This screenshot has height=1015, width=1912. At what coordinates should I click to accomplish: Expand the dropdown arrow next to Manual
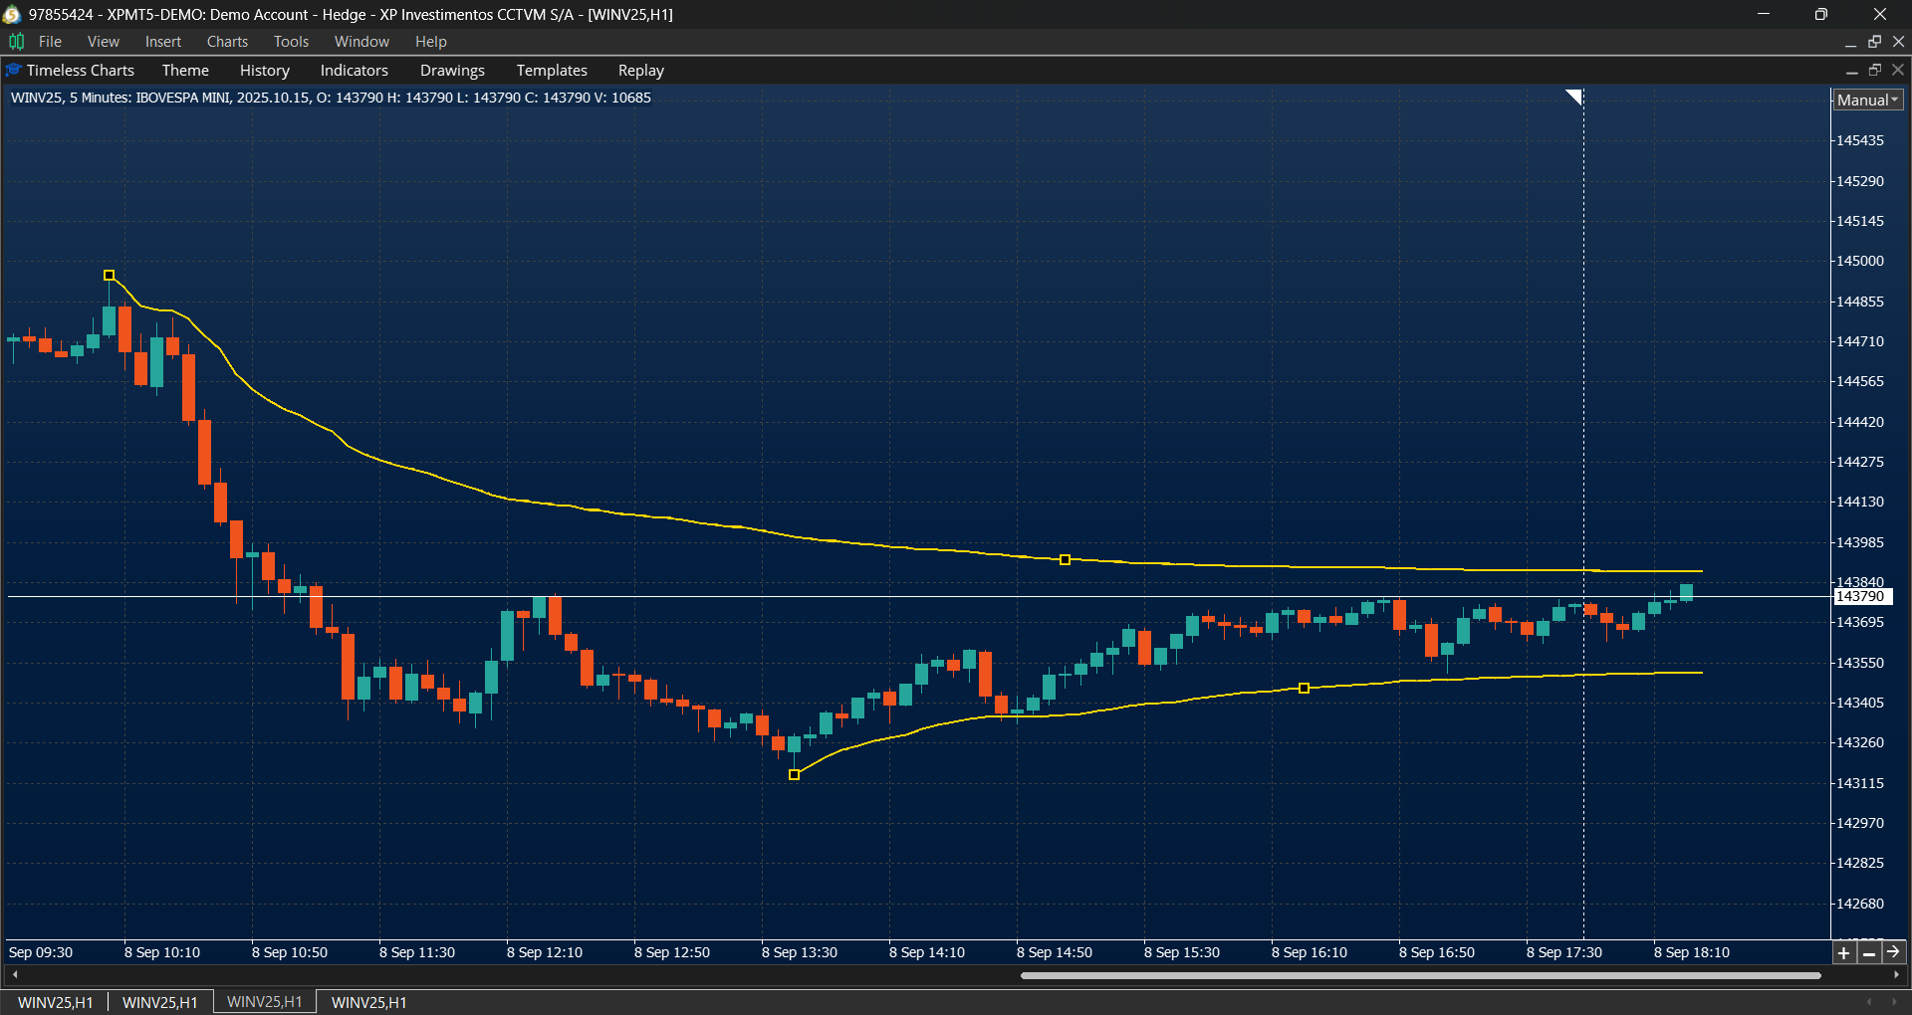pyautogui.click(x=1895, y=100)
